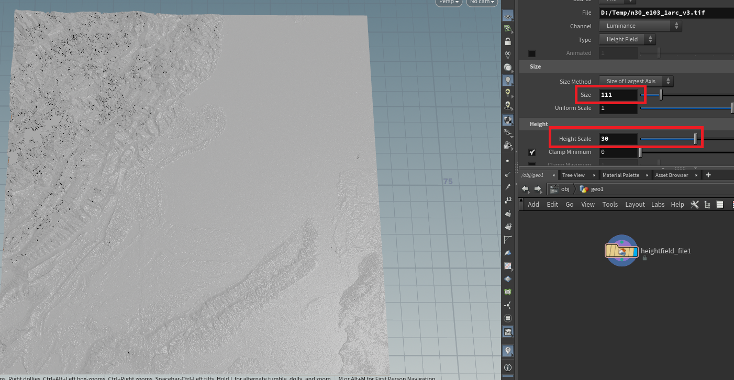Open the Channel Luminance dropdown
734x380 pixels.
[640, 26]
